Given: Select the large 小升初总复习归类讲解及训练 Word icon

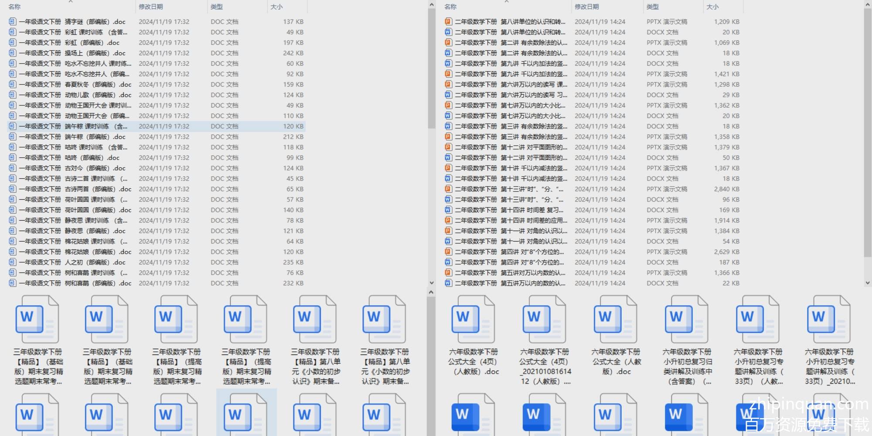Looking at the screenshot, I should 686,320.
